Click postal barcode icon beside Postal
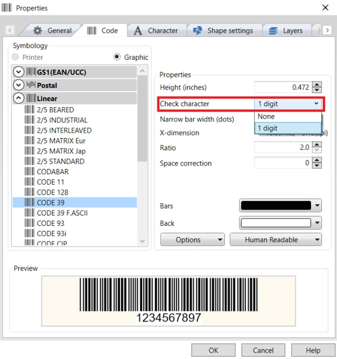Image resolution: width=337 pixels, height=359 pixels. [x=31, y=85]
